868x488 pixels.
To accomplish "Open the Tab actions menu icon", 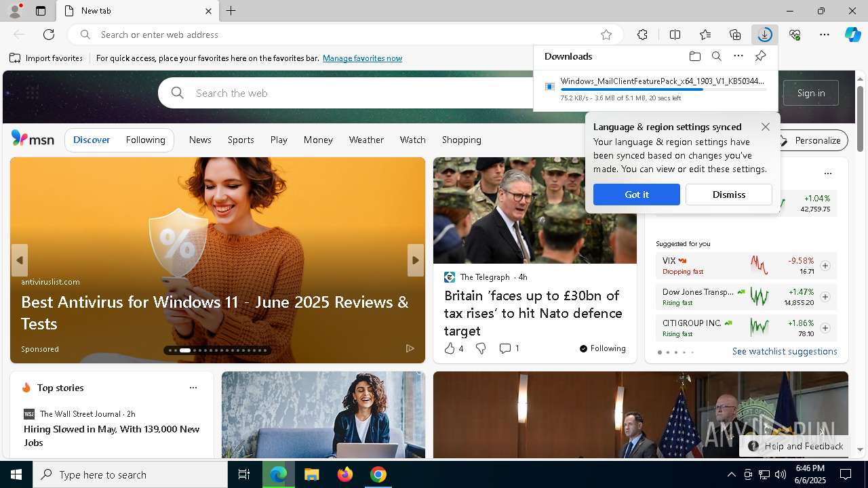I will point(41,11).
